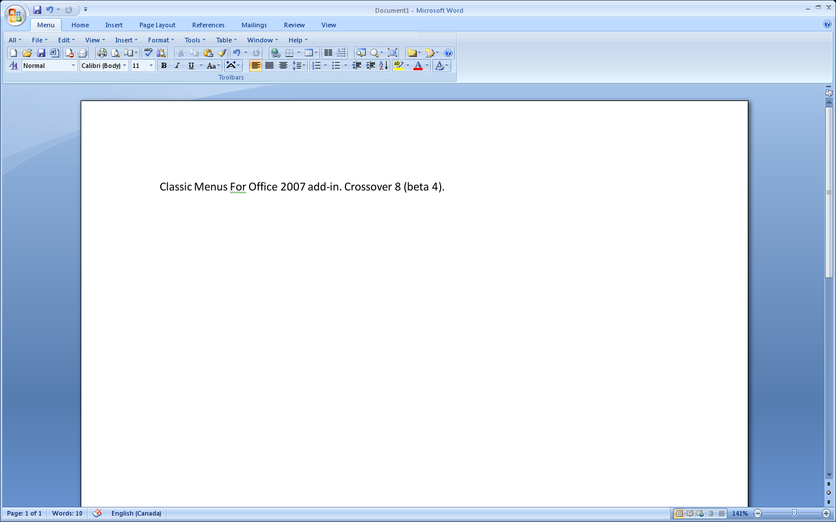Click the Zoom Out minus button
This screenshot has height=522, width=836.
click(x=758, y=513)
